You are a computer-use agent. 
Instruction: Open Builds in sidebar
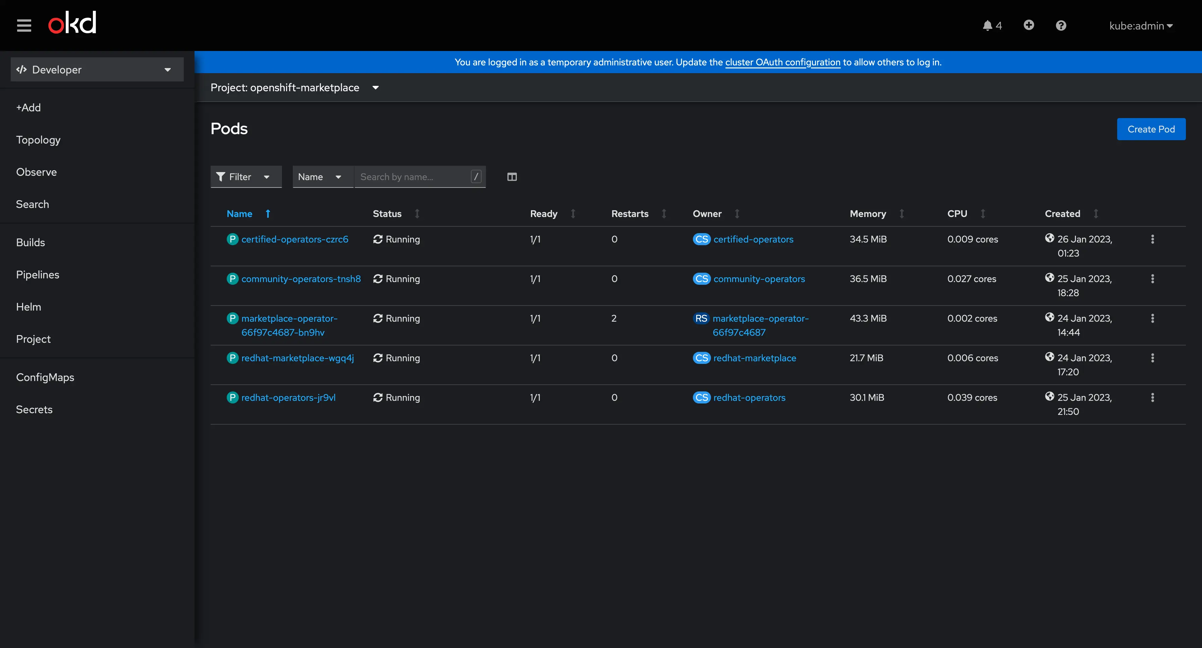click(30, 242)
